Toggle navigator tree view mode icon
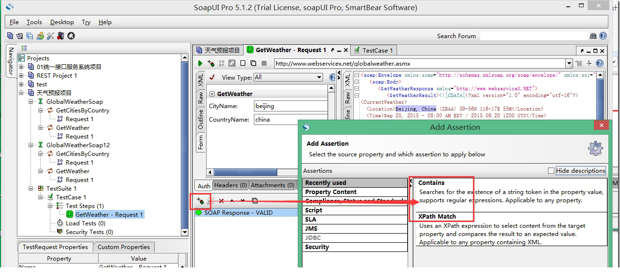 coord(24,48)
